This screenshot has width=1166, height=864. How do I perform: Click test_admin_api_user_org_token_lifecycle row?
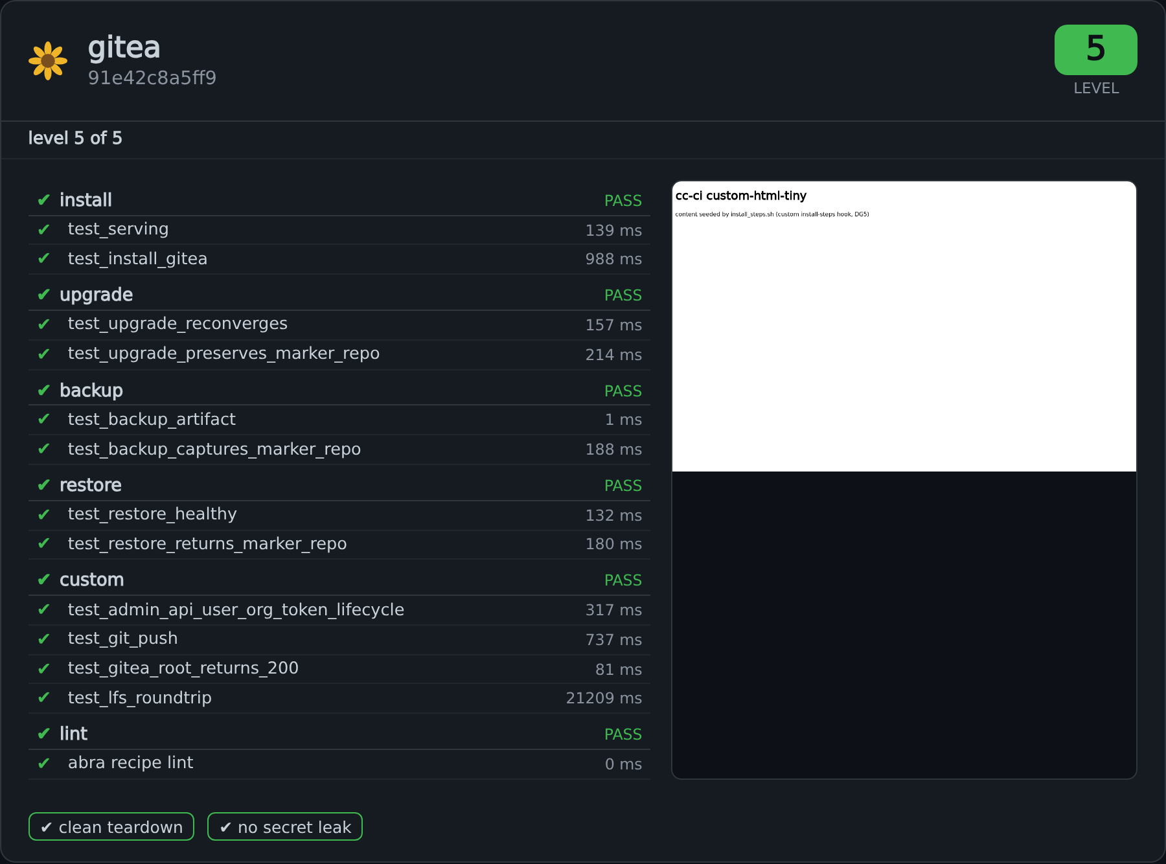(339, 610)
